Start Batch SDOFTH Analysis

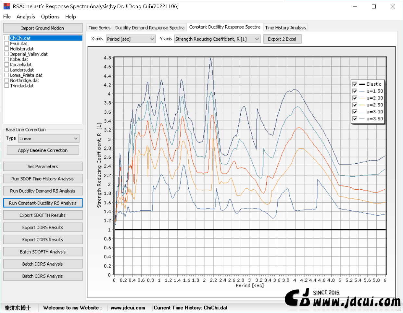pyautogui.click(x=43, y=252)
